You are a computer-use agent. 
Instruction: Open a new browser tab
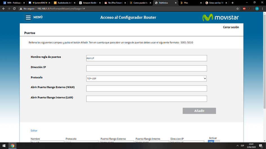tap(233, 3)
